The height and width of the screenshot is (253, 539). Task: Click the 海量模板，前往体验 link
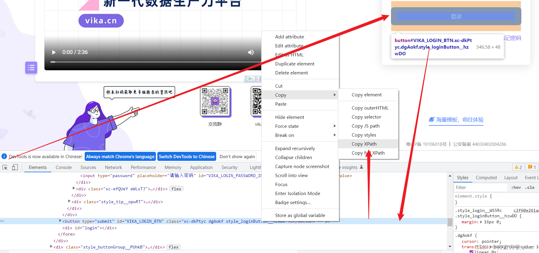456,120
